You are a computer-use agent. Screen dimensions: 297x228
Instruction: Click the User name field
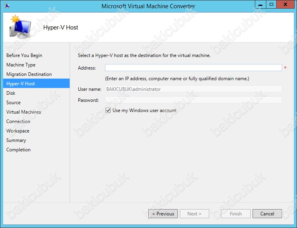point(194,89)
